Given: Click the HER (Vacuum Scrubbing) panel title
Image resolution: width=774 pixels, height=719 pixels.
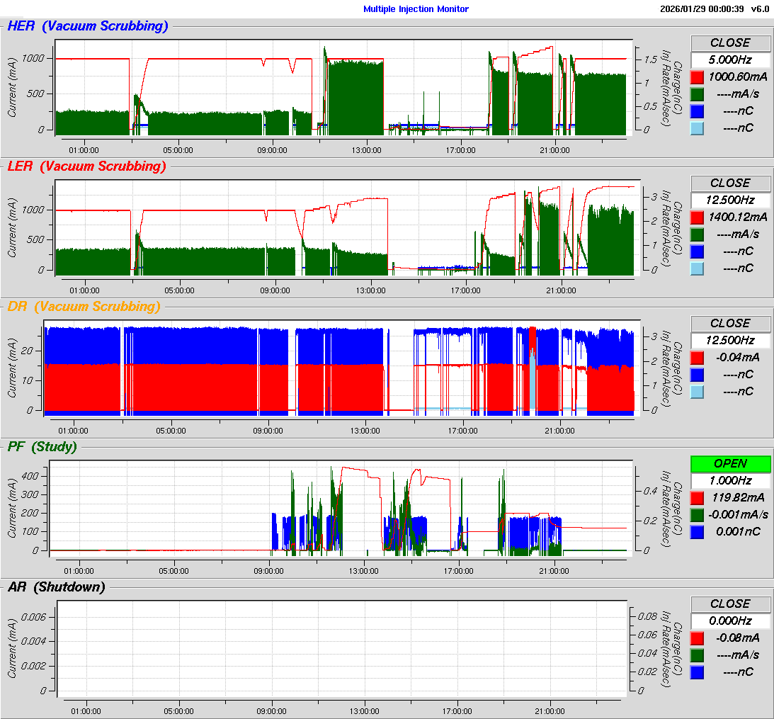Looking at the screenshot, I should pyautogui.click(x=88, y=27).
